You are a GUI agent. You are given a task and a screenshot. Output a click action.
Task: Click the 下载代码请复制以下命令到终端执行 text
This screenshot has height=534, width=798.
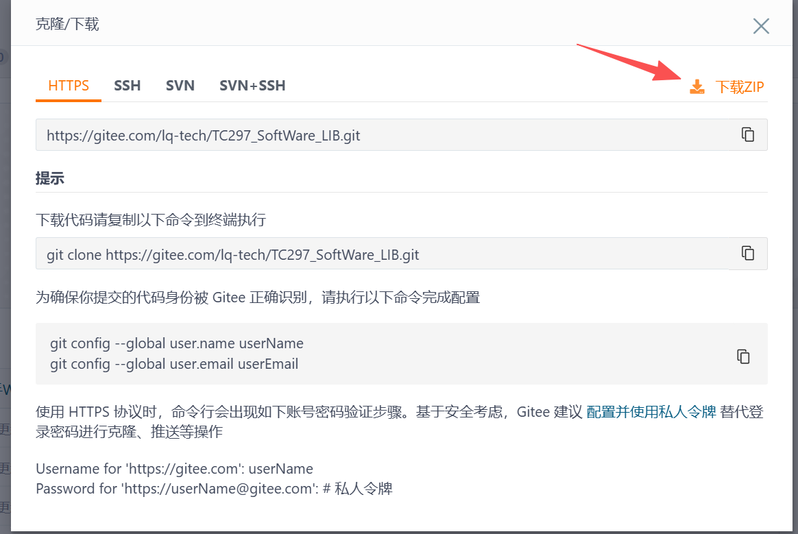point(151,220)
